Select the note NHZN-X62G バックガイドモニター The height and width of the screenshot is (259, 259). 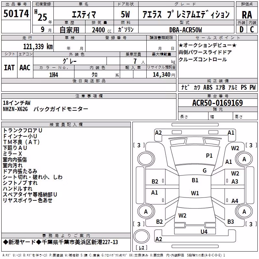click(45, 109)
